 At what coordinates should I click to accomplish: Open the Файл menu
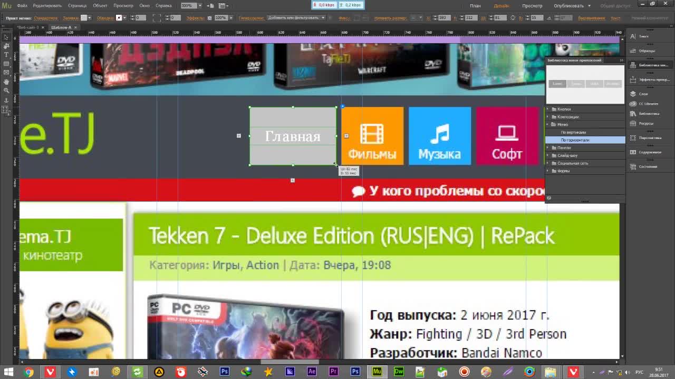click(x=22, y=5)
